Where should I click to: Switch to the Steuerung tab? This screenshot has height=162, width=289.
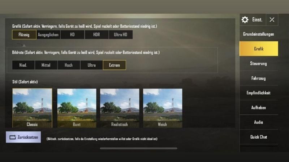tap(259, 64)
